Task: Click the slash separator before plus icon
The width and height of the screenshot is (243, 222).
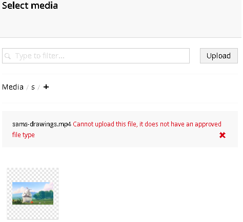Action: [x=39, y=87]
